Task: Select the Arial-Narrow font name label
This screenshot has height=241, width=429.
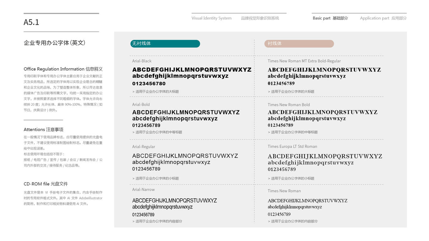Action: 144,190
